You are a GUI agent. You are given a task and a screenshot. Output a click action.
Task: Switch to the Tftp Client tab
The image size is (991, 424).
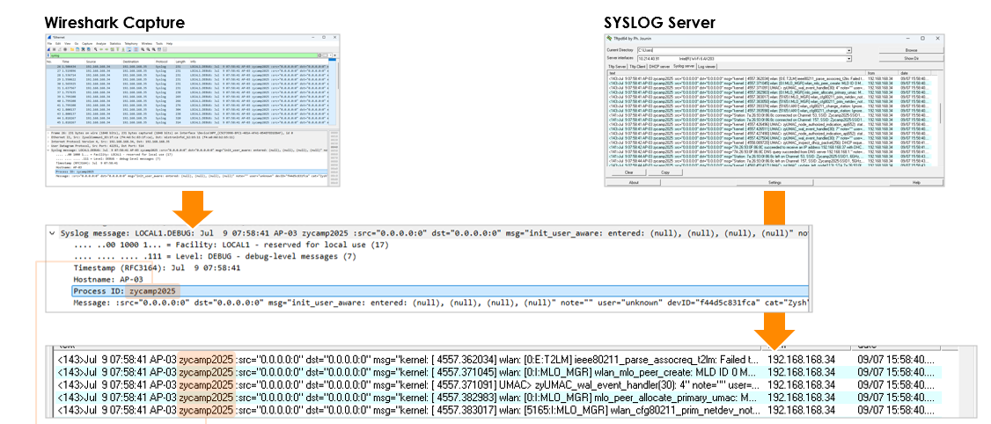click(637, 66)
